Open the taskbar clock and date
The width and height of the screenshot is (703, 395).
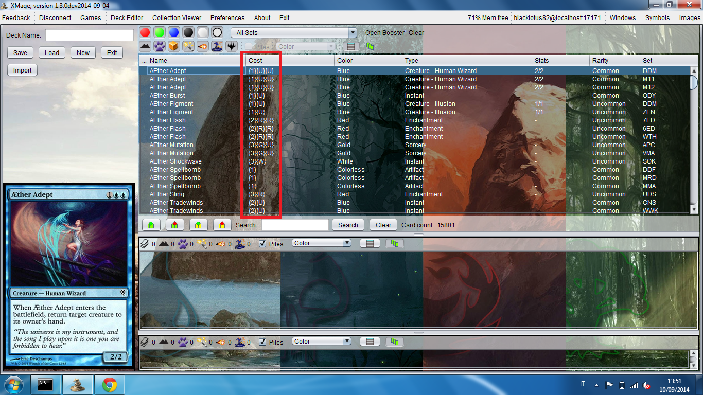click(674, 385)
